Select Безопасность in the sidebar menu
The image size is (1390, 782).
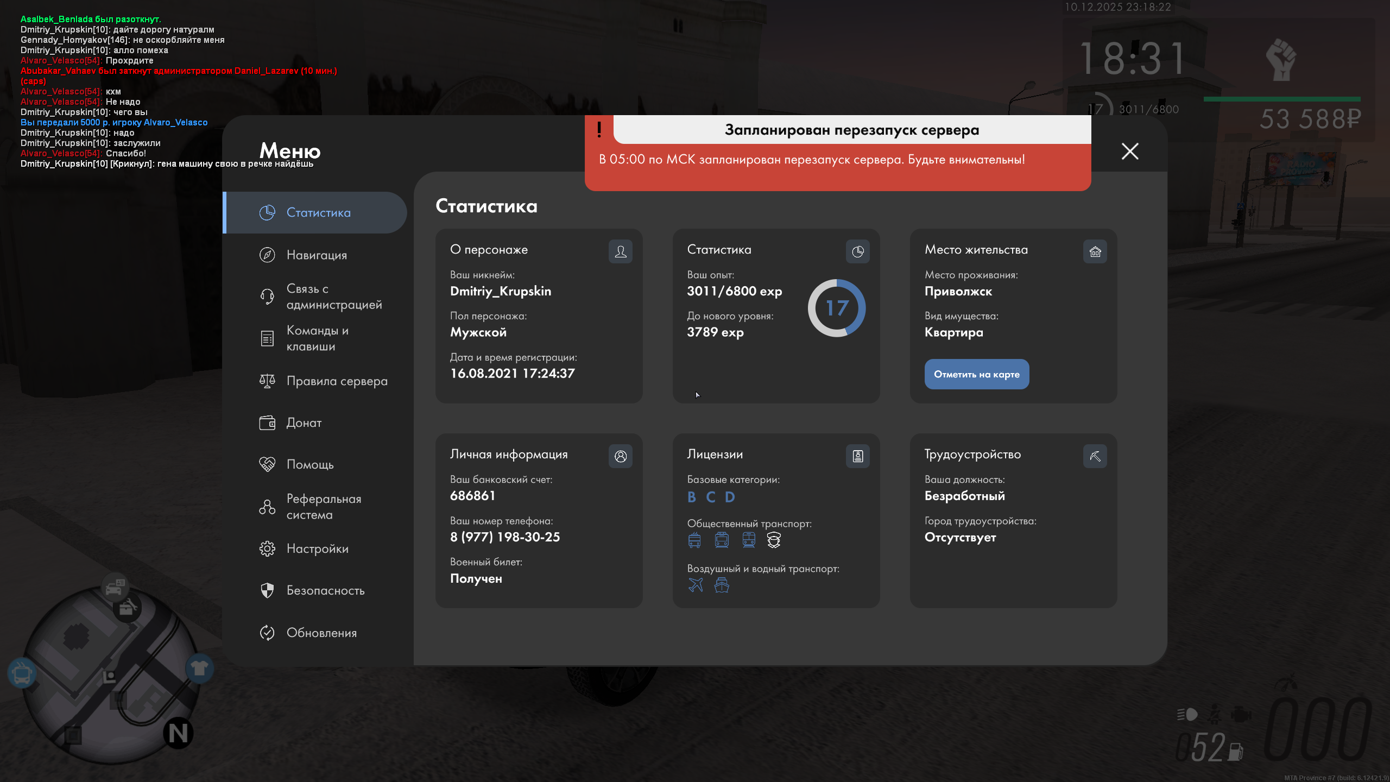(x=325, y=590)
